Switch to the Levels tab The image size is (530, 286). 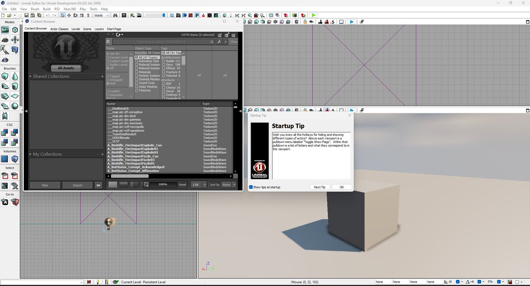[76, 29]
